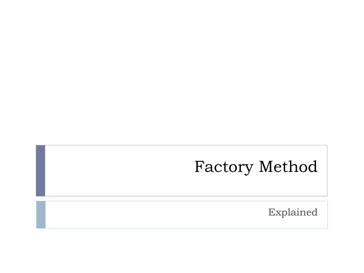
Task: Select the "Explained" subtitle text
Action: (x=293, y=213)
